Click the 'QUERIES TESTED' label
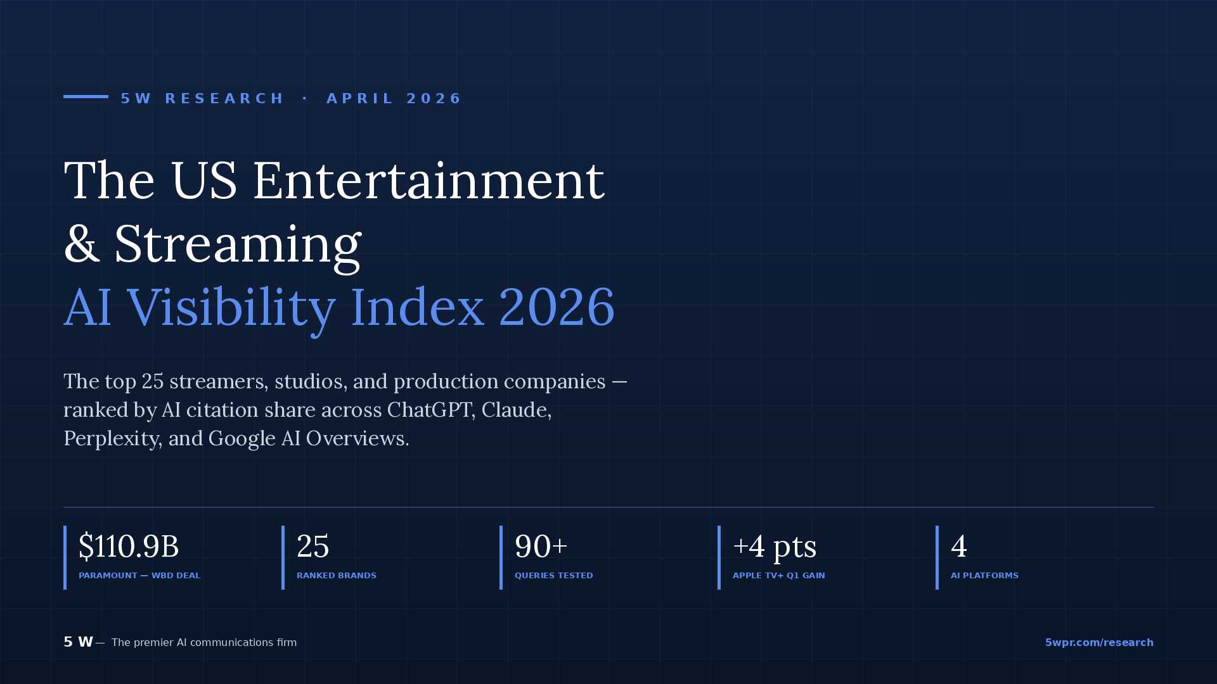 554,576
